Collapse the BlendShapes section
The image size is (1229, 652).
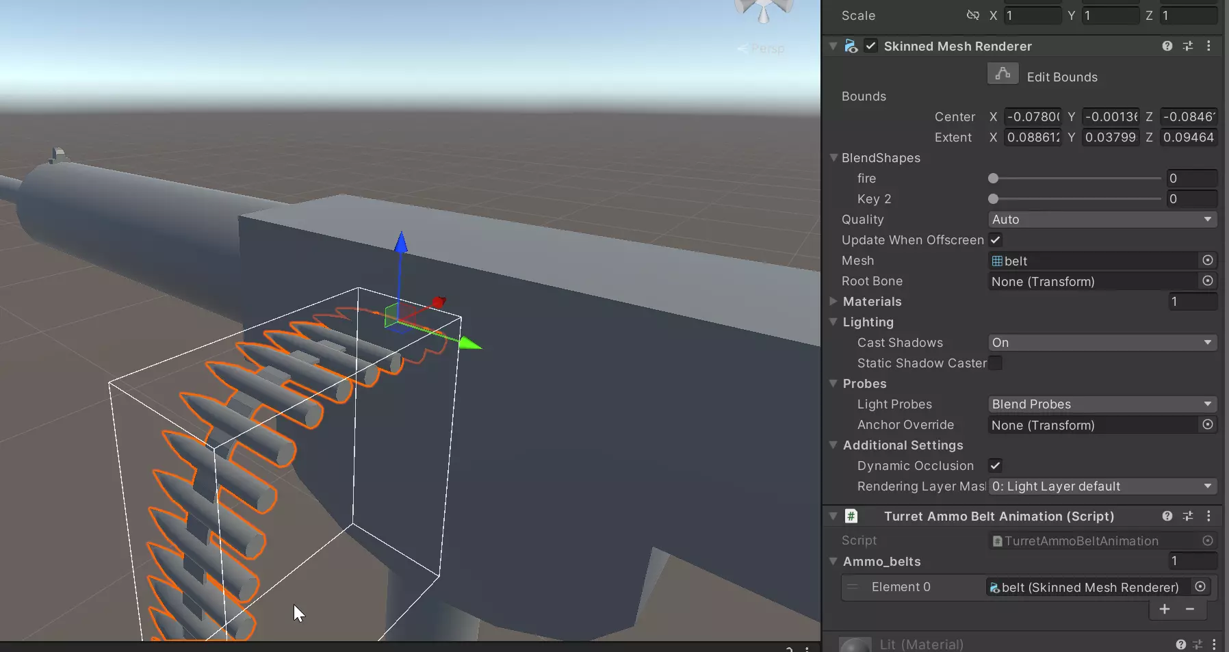[x=833, y=157]
